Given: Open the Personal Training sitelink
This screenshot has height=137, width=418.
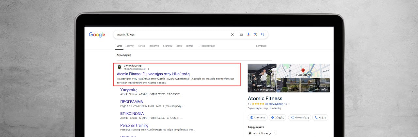Looking at the screenshot, I should tap(134, 125).
